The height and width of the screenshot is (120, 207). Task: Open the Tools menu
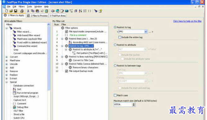click(29, 7)
